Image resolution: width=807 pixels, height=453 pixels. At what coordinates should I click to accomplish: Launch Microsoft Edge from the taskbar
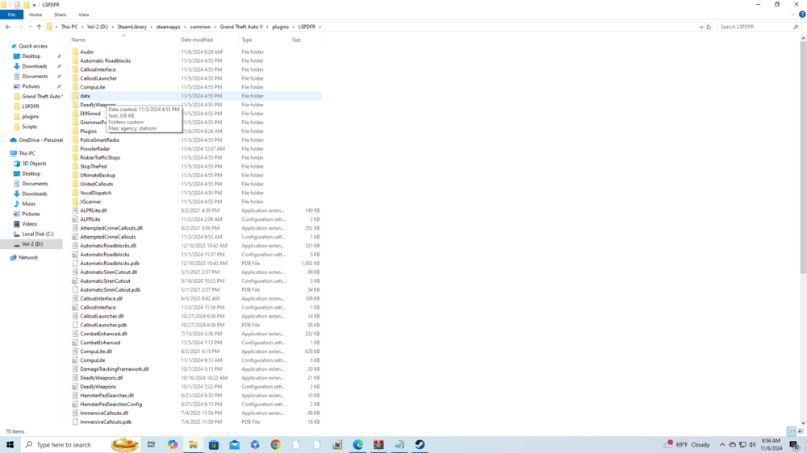(x=358, y=445)
